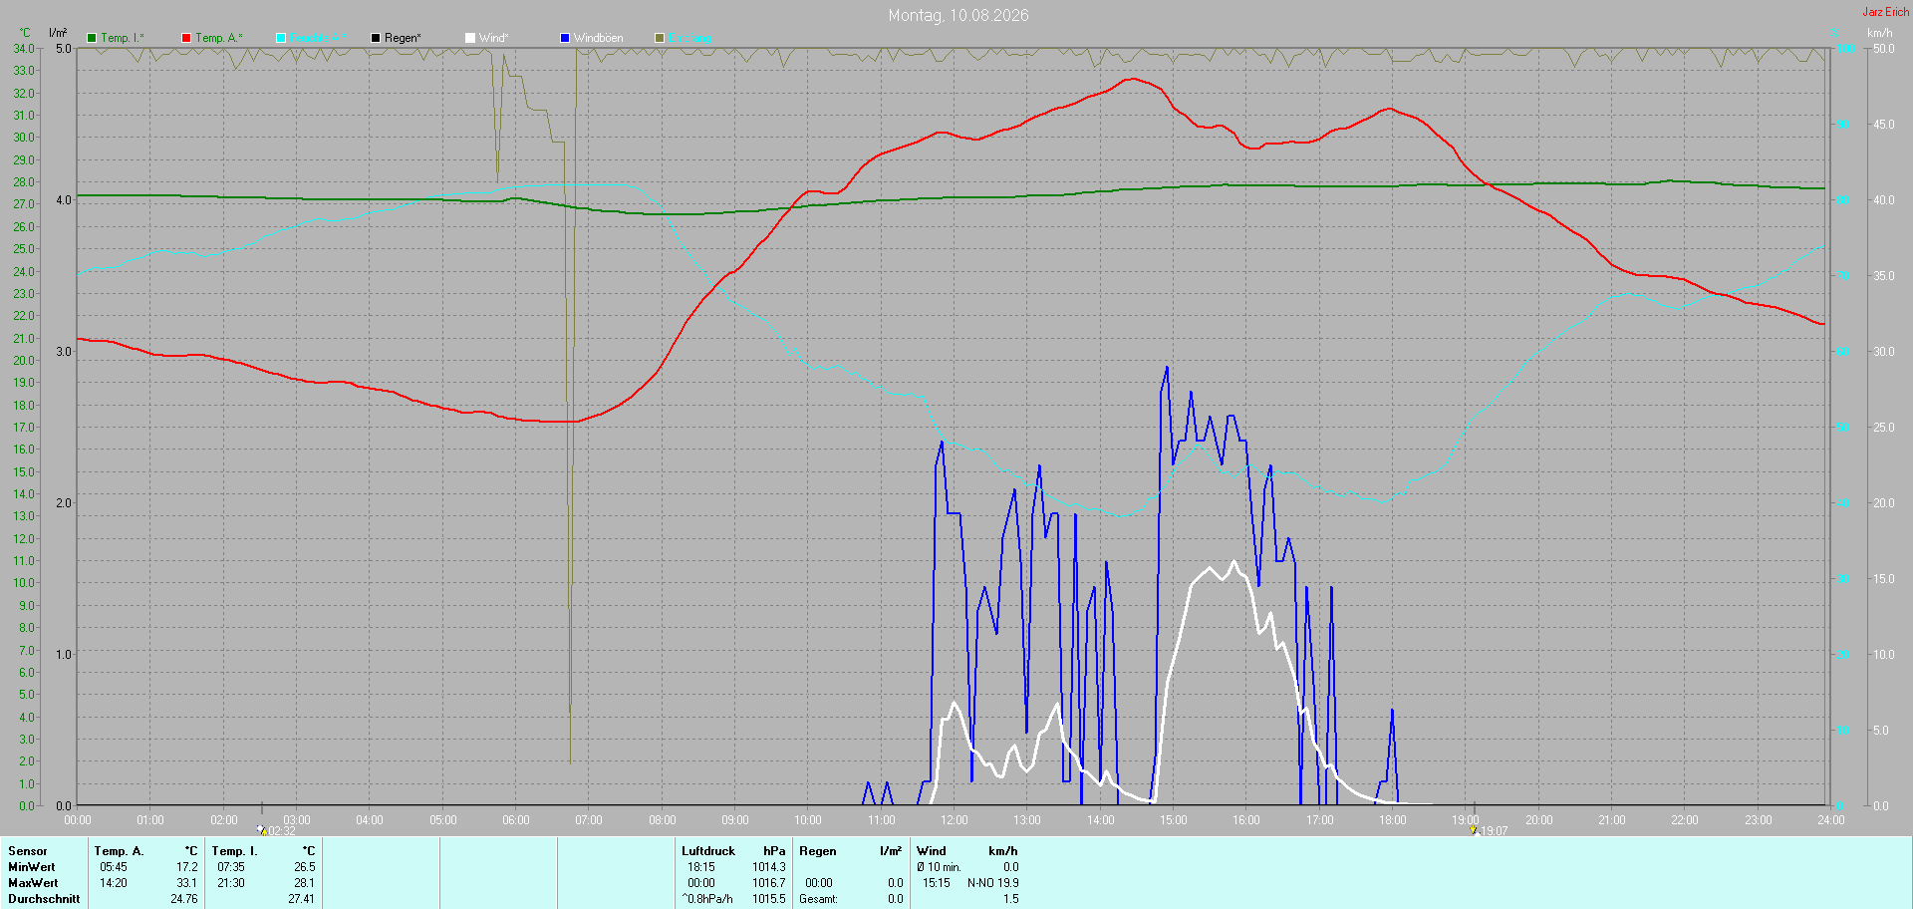Click the 'km/h' wind axis unit label
This screenshot has width=1913, height=909.
[x=1880, y=33]
